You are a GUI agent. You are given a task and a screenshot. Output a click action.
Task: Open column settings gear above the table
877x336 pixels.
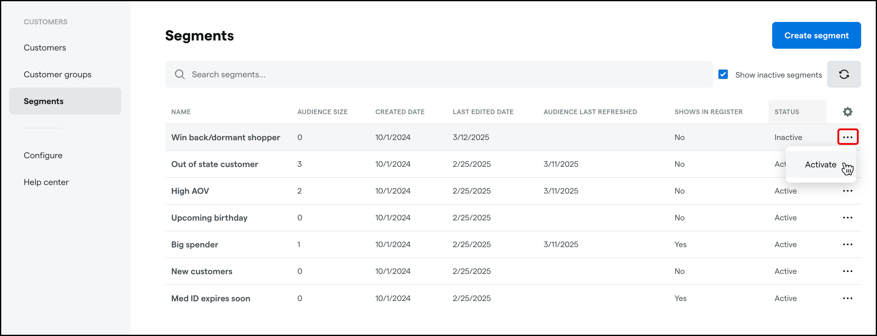(848, 112)
